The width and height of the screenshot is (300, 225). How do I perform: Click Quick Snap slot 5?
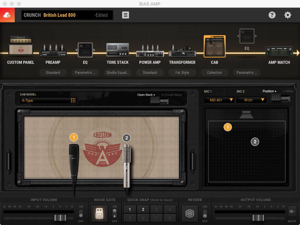pyautogui.click(x=130, y=218)
